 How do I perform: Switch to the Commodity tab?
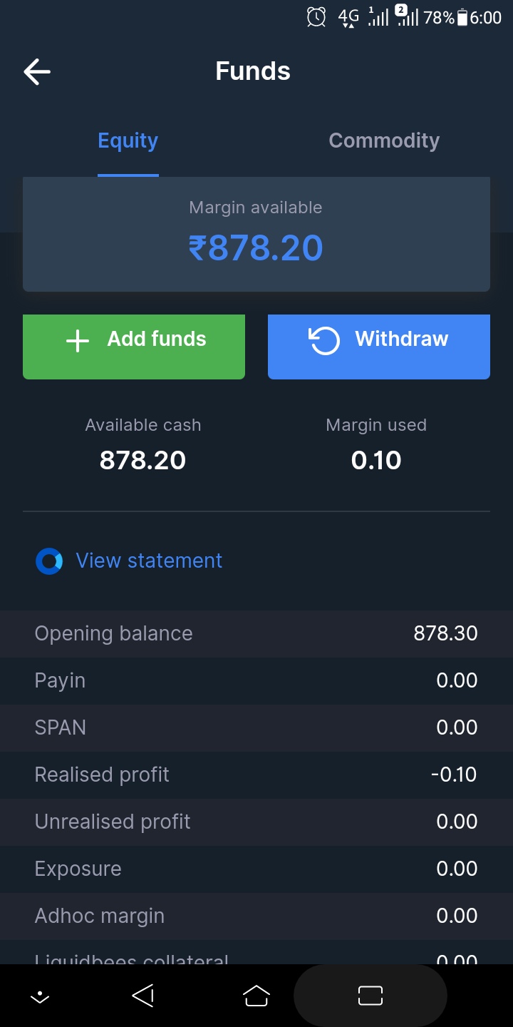(x=384, y=140)
